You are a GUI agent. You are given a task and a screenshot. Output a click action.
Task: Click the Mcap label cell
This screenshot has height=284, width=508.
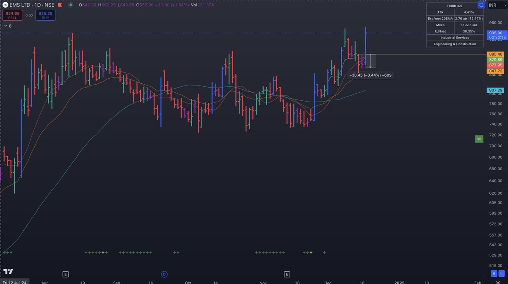click(440, 25)
